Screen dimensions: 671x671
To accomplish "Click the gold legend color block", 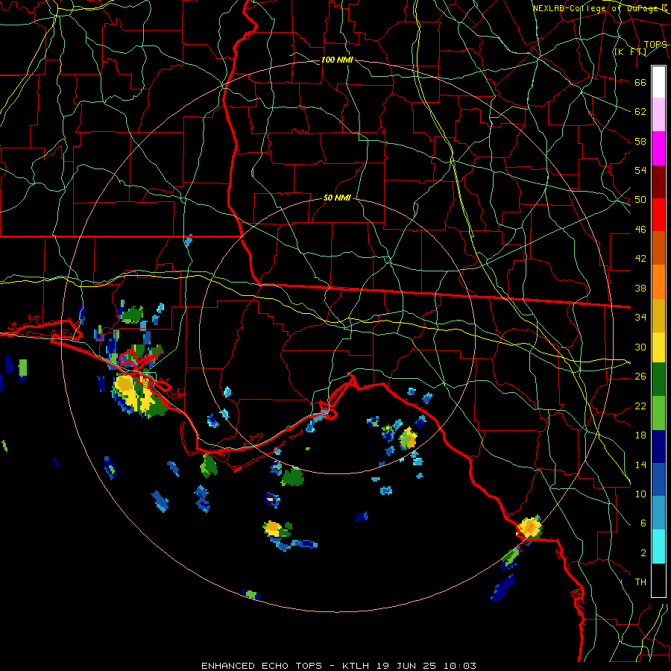I will pyautogui.click(x=658, y=315).
